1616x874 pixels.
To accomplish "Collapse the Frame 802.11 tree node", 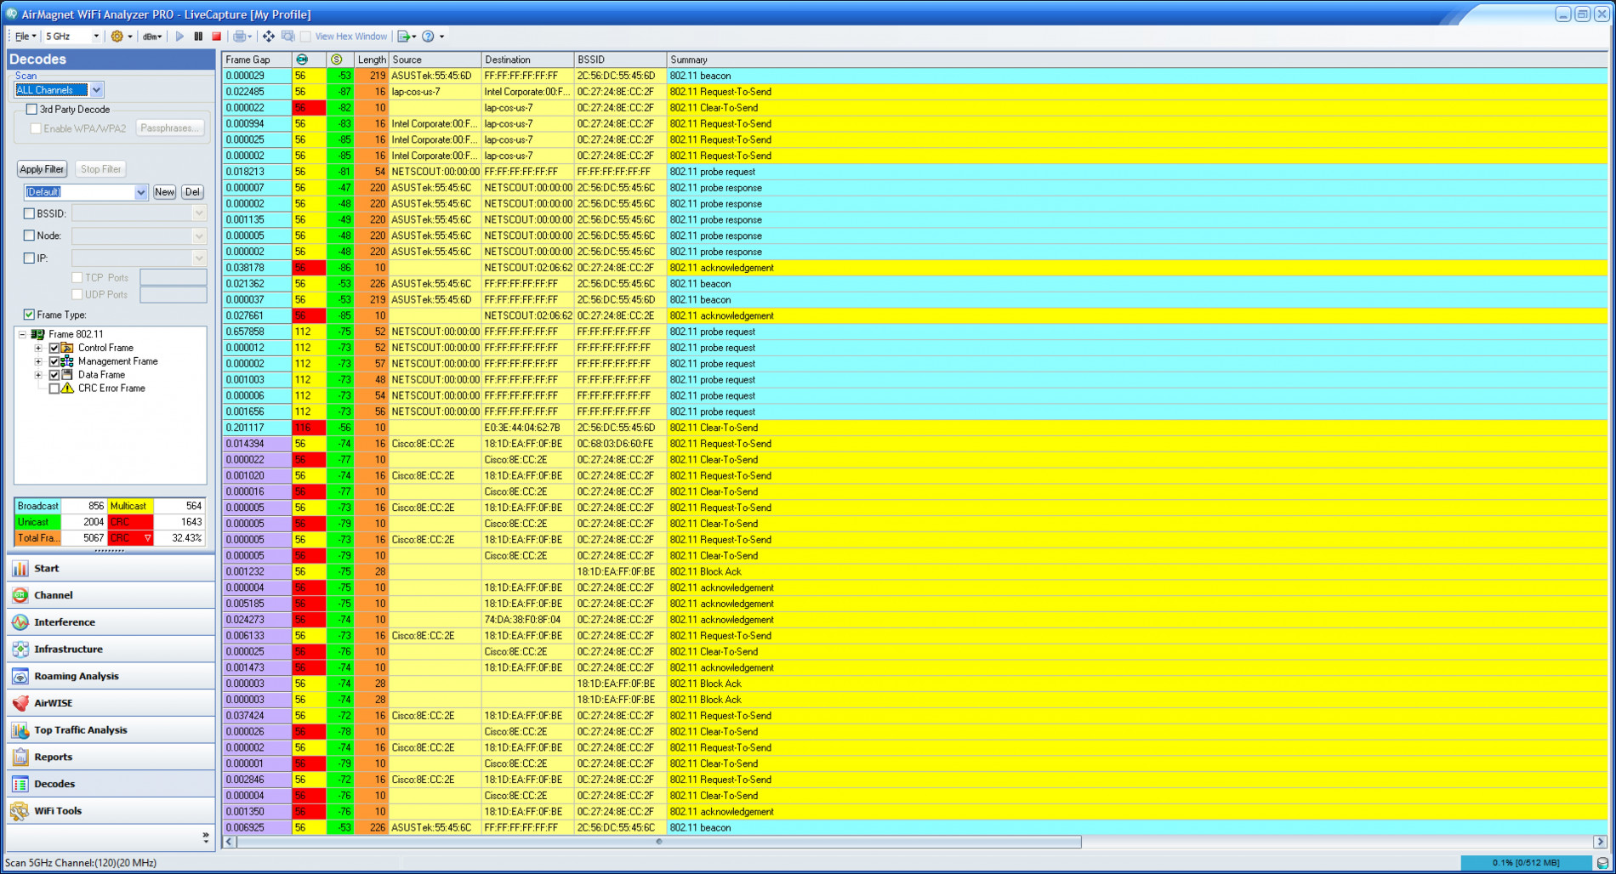I will click(x=23, y=335).
